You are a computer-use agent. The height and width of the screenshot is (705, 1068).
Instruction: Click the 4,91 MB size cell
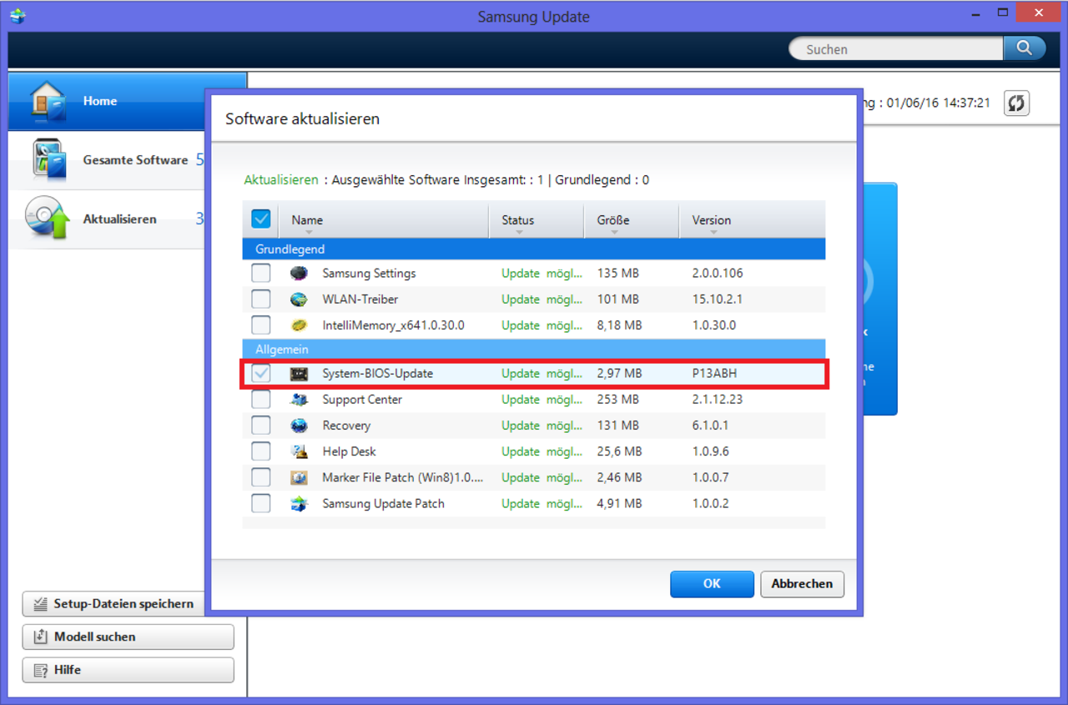pos(619,503)
